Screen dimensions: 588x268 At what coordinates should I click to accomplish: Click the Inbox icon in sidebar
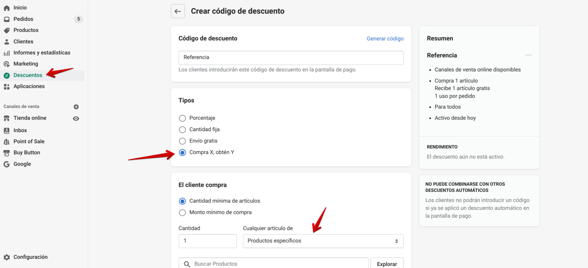tap(7, 131)
